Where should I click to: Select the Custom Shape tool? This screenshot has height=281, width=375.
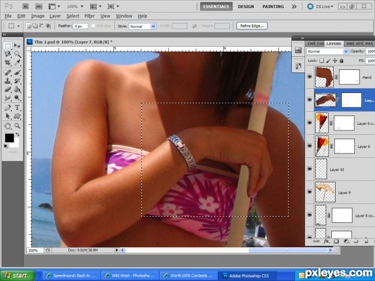tap(17, 116)
